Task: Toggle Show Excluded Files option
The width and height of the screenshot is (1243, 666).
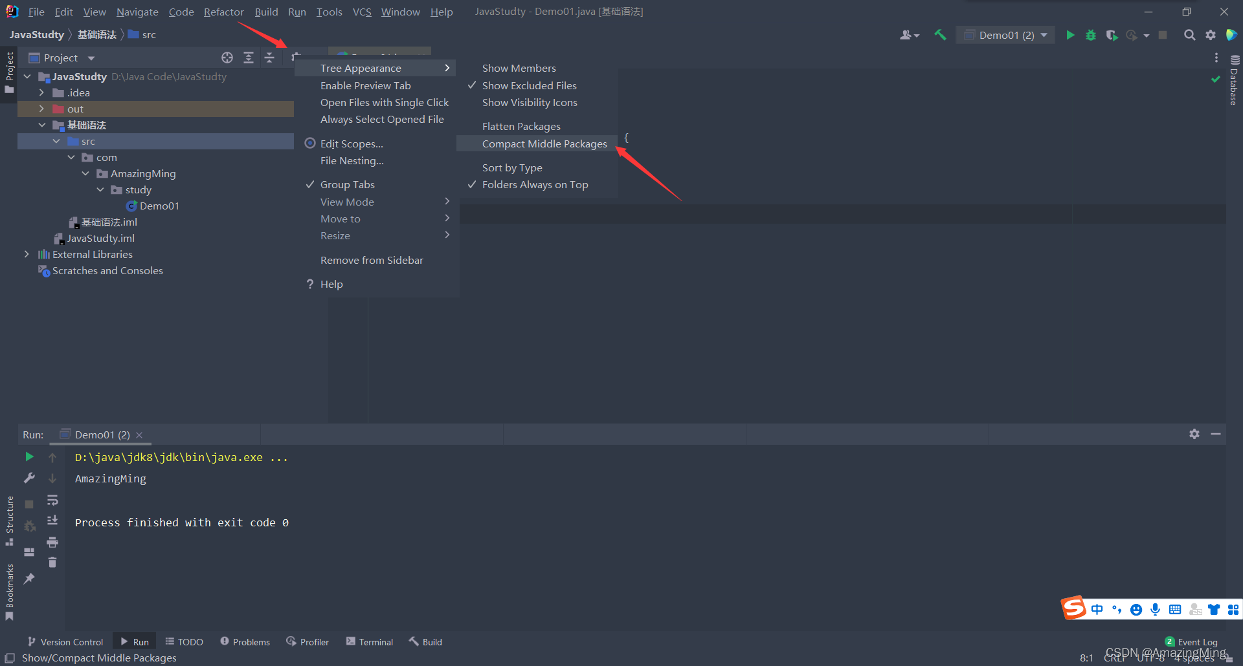Action: point(537,85)
